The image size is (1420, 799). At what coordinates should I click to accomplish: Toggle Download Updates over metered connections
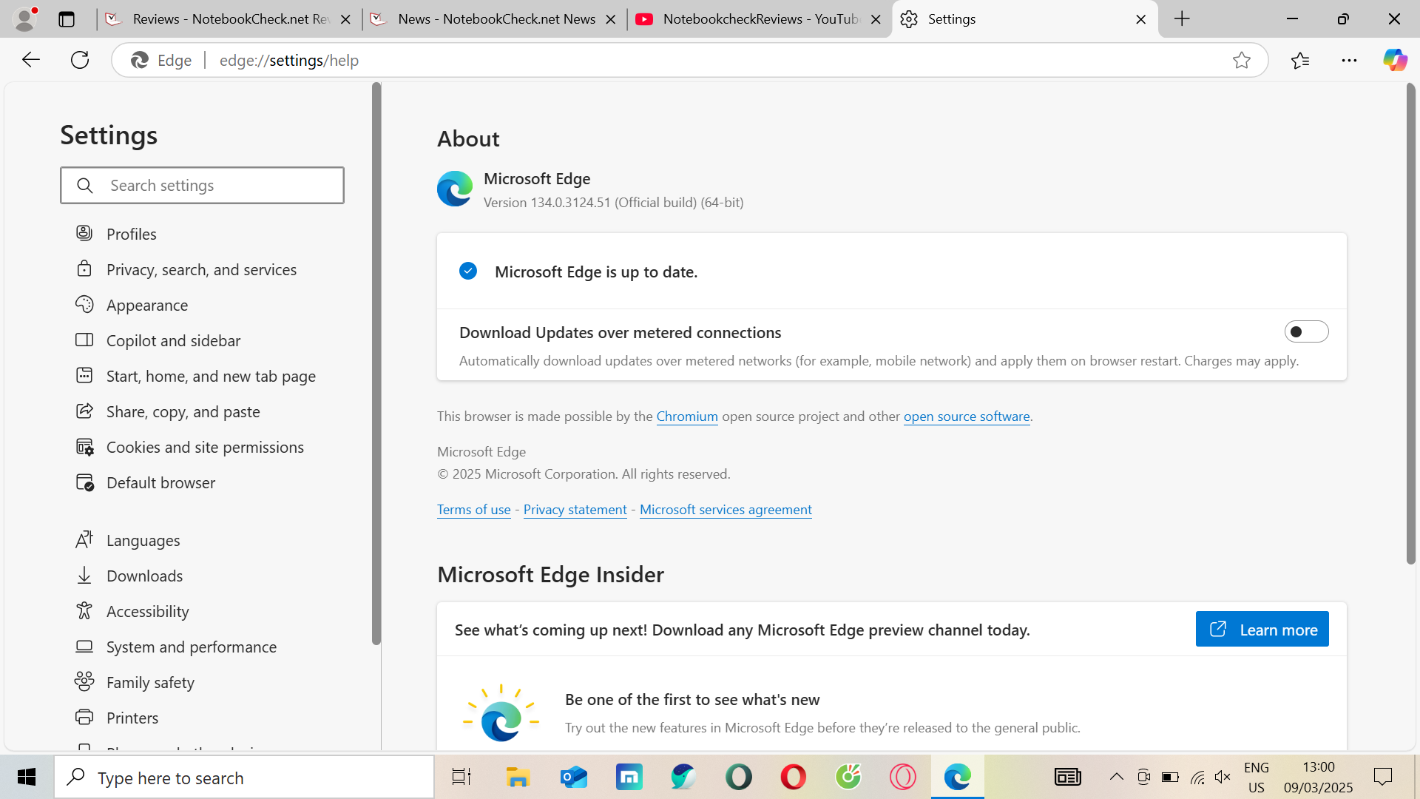pyautogui.click(x=1306, y=331)
